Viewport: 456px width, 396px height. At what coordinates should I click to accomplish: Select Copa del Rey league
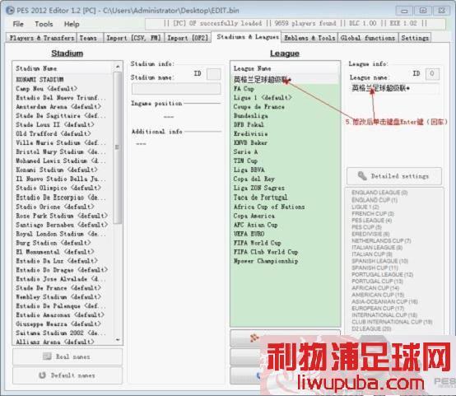pos(286,179)
